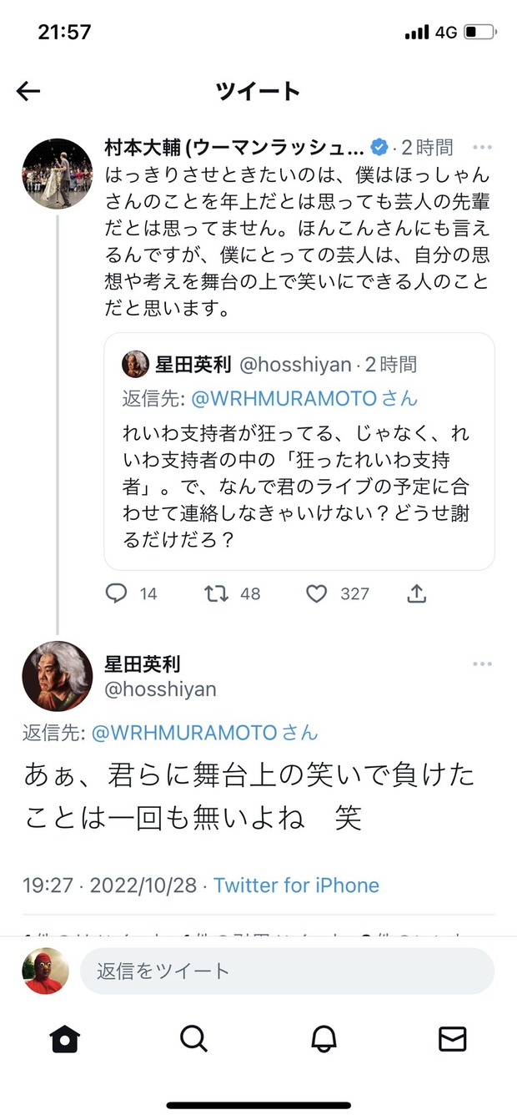This screenshot has height=1120, width=517.
Task: Open the Search tab icon
Action: tap(193, 1038)
